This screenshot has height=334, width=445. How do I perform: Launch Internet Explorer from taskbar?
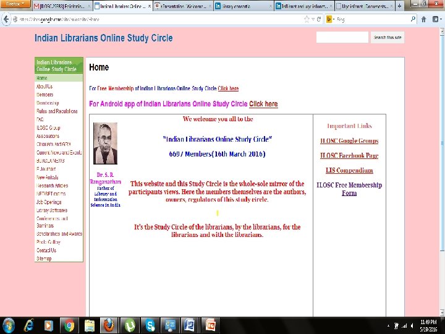coord(28,326)
